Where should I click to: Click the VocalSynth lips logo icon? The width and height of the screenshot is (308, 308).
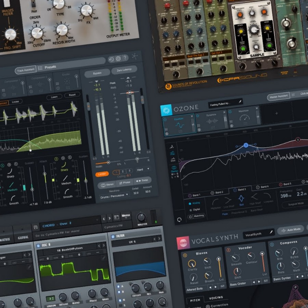183,242
